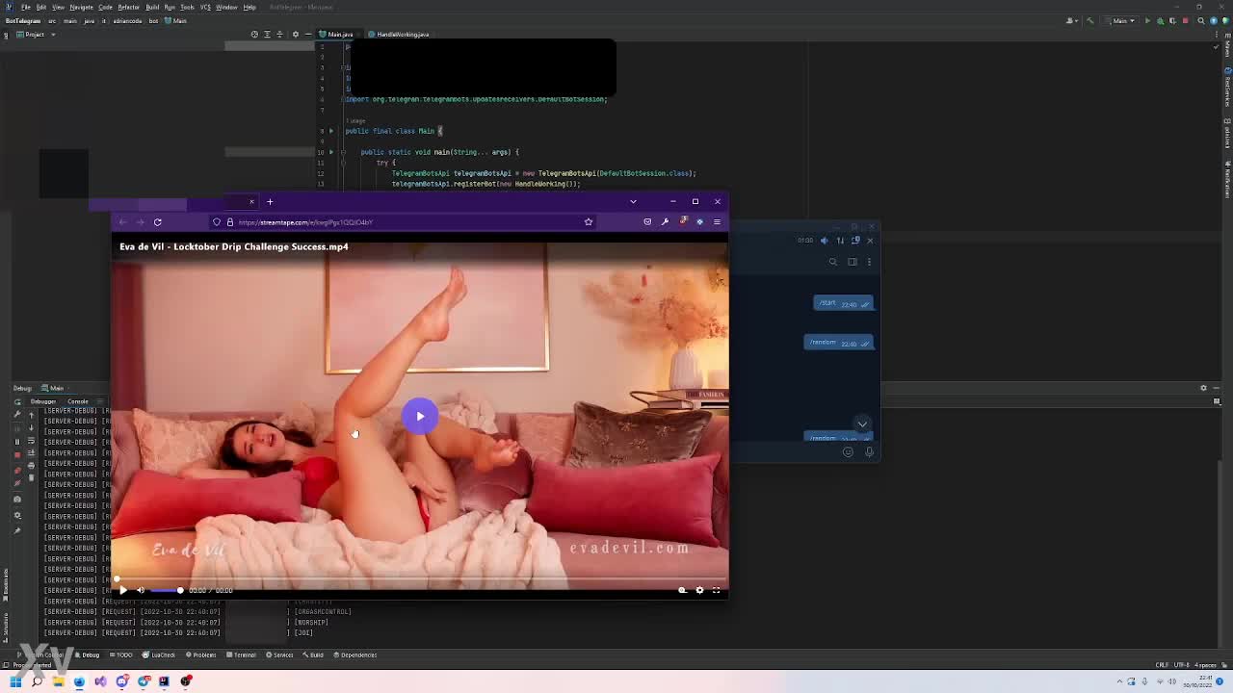Click the Debug bug icon in toolbar
This screenshot has height=693, width=1233.
[1160, 20]
